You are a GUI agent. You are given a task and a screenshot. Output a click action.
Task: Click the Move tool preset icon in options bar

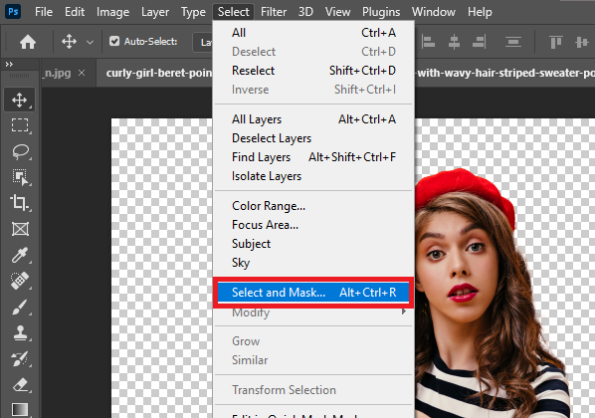(x=69, y=42)
